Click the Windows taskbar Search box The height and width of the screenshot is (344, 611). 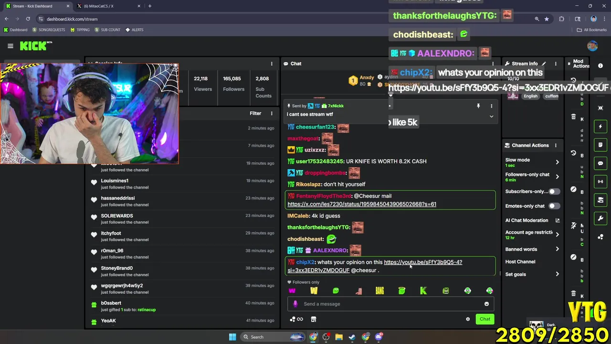(272, 337)
